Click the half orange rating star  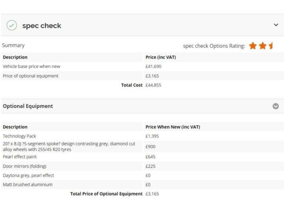point(271,46)
